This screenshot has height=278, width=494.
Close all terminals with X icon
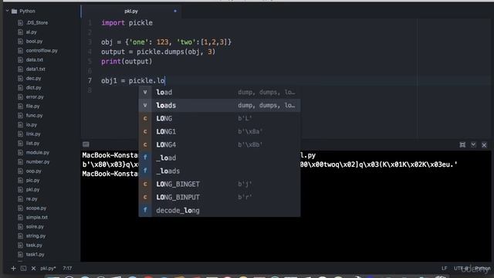pos(33,268)
